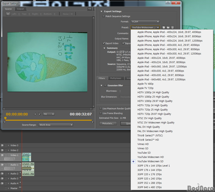This screenshot has height=192, width=215.
Task: Click the import preset folder icon
Action: (168, 27)
